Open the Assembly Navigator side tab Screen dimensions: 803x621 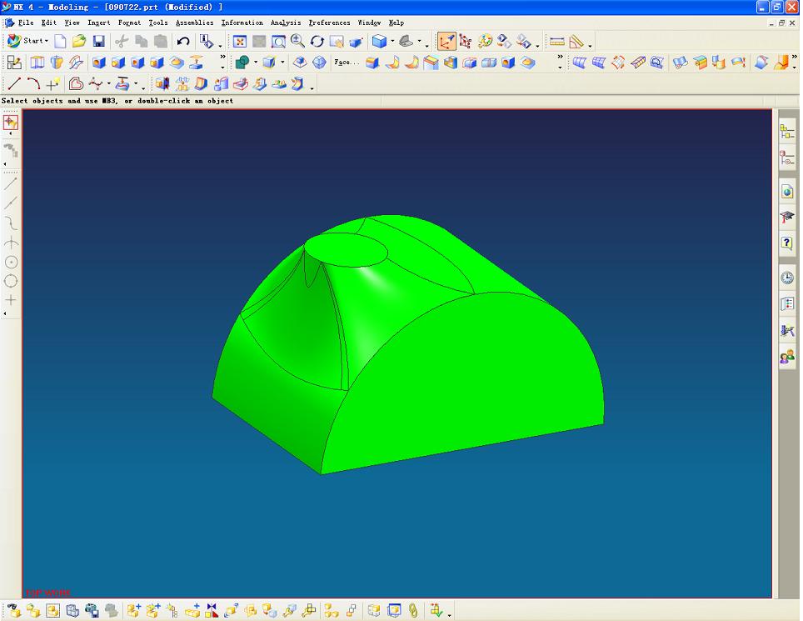coord(787,132)
